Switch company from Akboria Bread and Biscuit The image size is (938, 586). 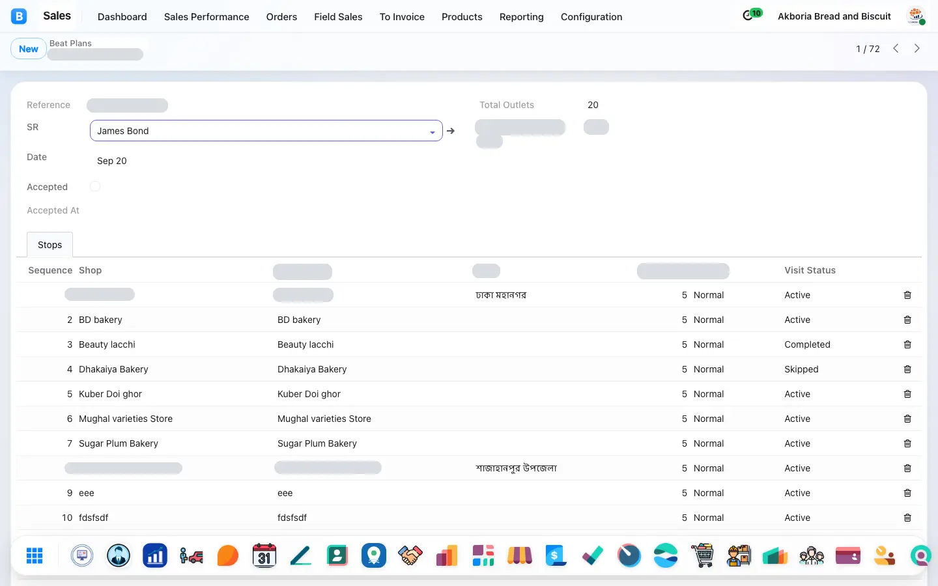coord(834,16)
